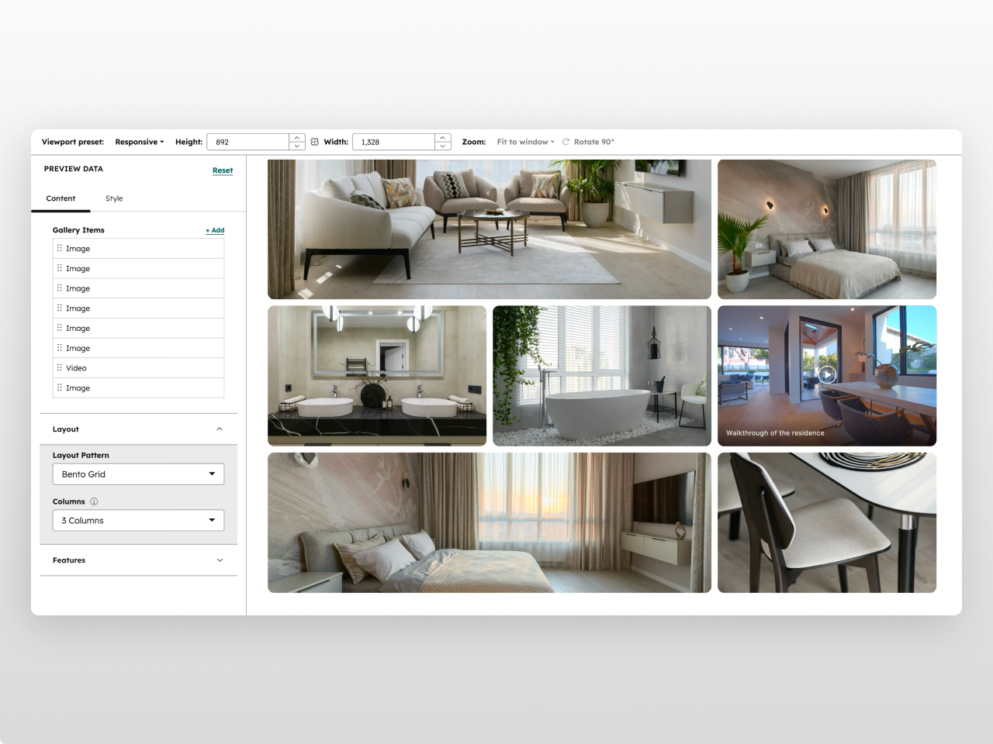The height and width of the screenshot is (744, 993).
Task: Expand the Features section
Action: (x=220, y=560)
